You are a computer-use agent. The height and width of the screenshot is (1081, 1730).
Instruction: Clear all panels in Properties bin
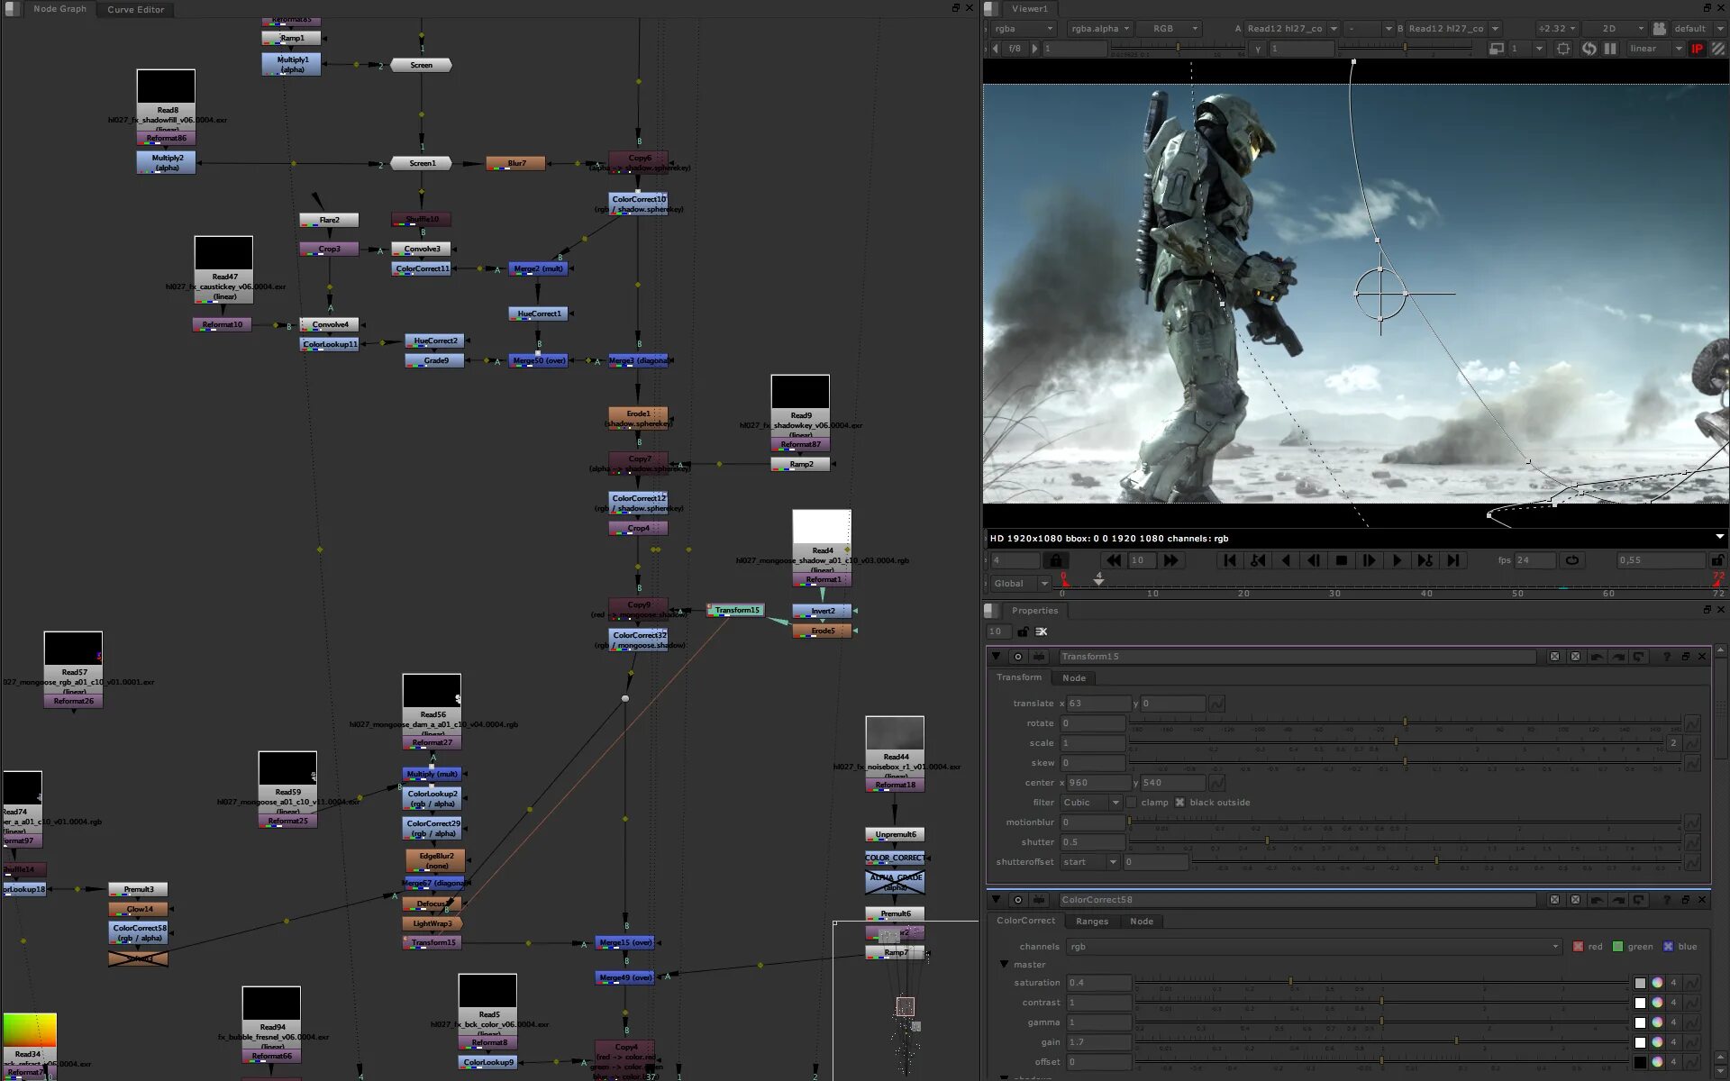click(x=1042, y=631)
